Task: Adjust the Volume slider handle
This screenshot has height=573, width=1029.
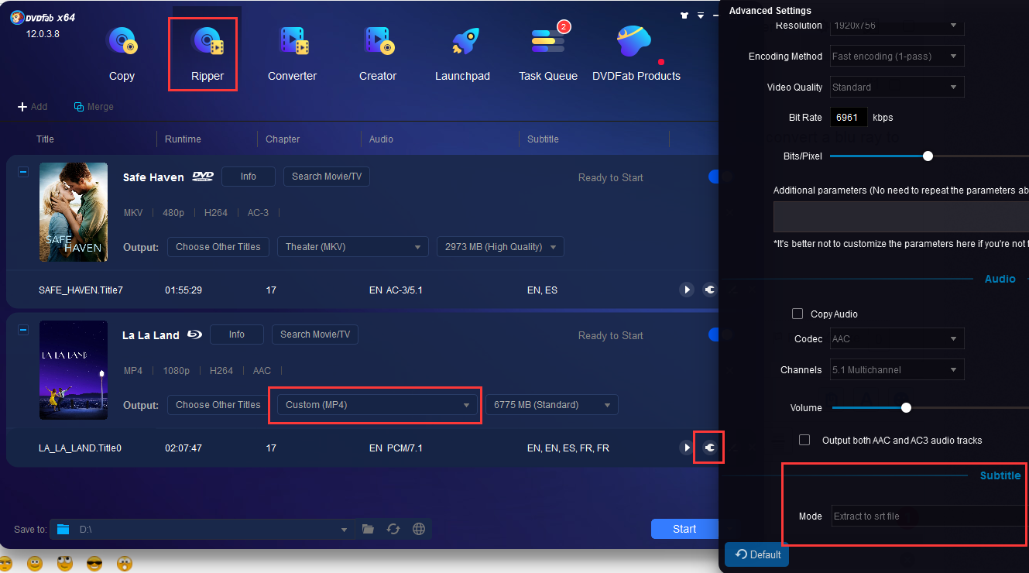Action: coord(906,407)
